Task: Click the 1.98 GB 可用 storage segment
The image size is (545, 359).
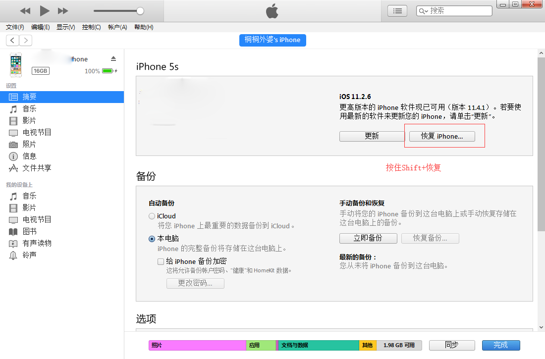Action: pos(399,346)
